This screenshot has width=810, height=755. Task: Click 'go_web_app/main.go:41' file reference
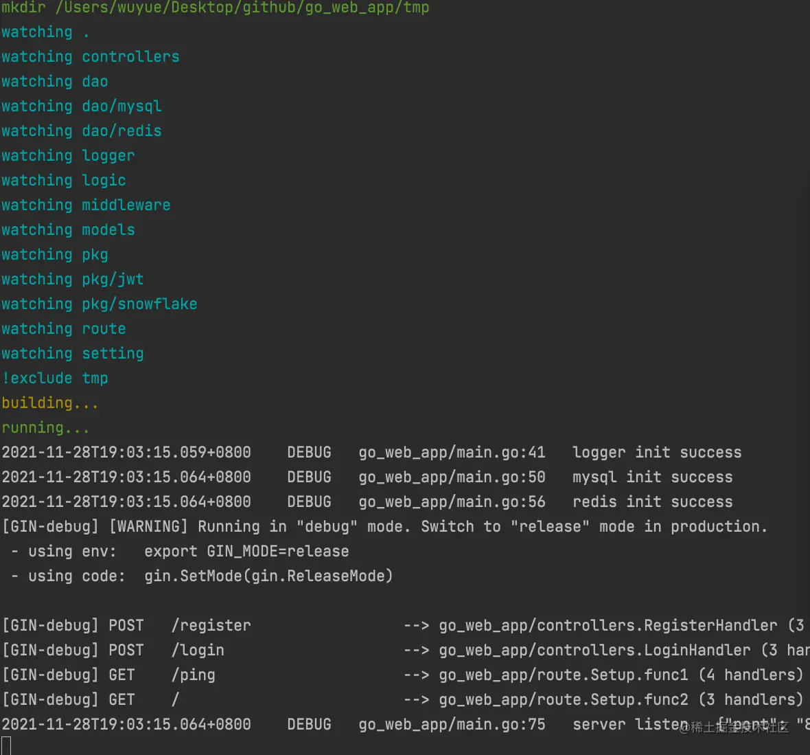pos(452,453)
